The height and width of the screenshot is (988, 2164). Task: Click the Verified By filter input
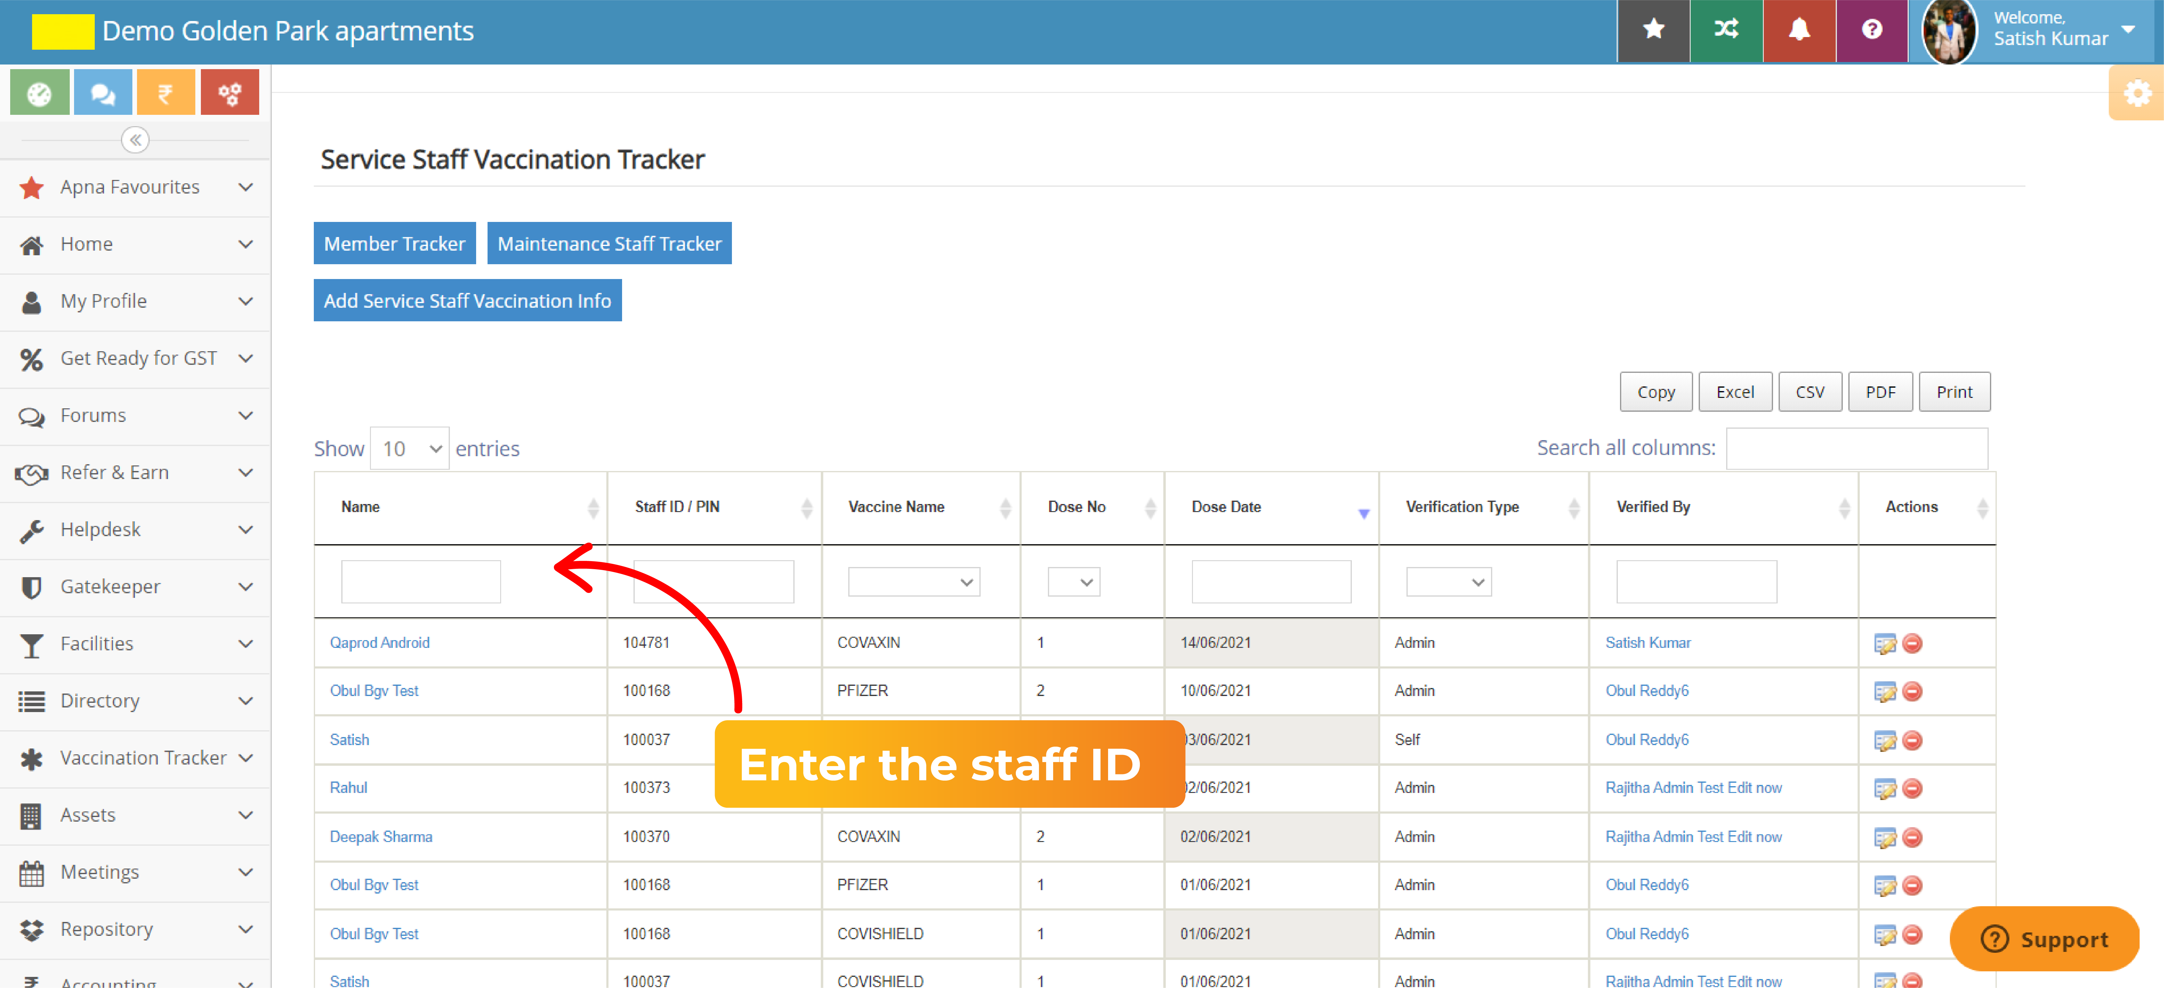point(1696,582)
